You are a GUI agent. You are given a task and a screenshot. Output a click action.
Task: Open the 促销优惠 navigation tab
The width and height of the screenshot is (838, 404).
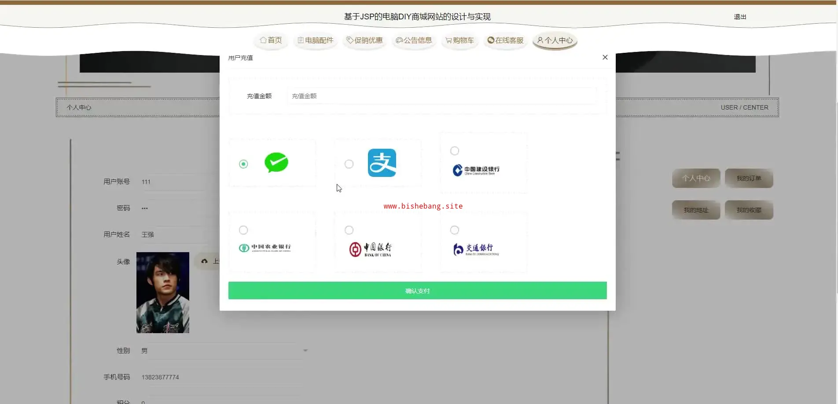(x=365, y=40)
